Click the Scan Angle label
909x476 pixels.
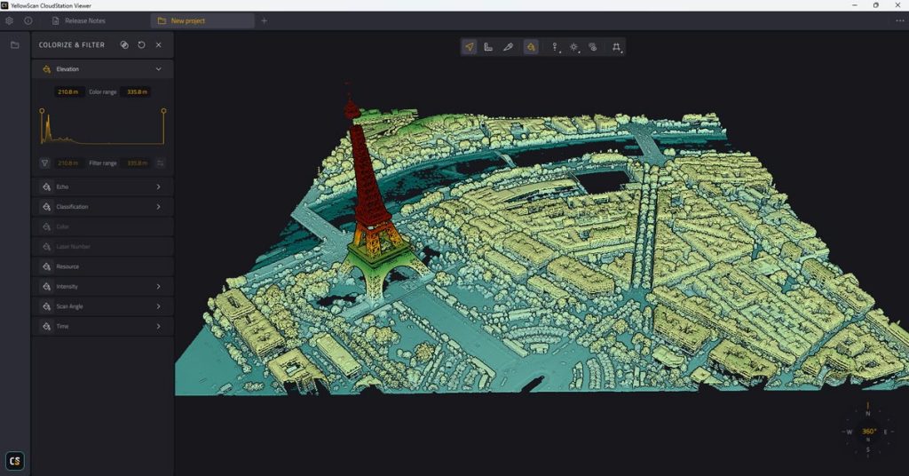[x=69, y=306]
